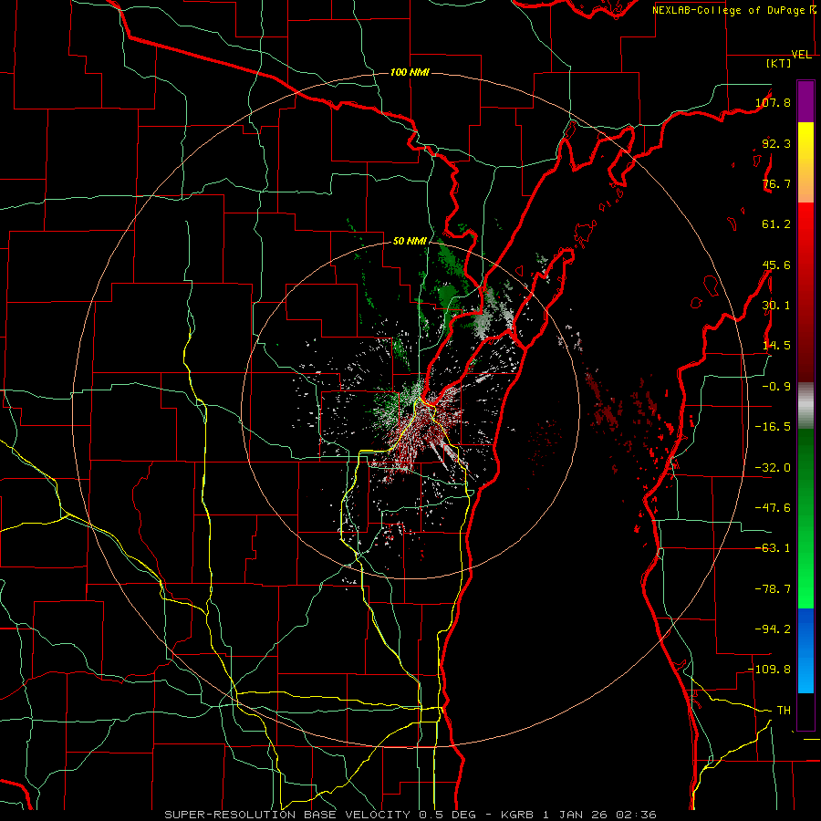Select the -16.5 scale value
Screen dimensions: 821x821
773,427
